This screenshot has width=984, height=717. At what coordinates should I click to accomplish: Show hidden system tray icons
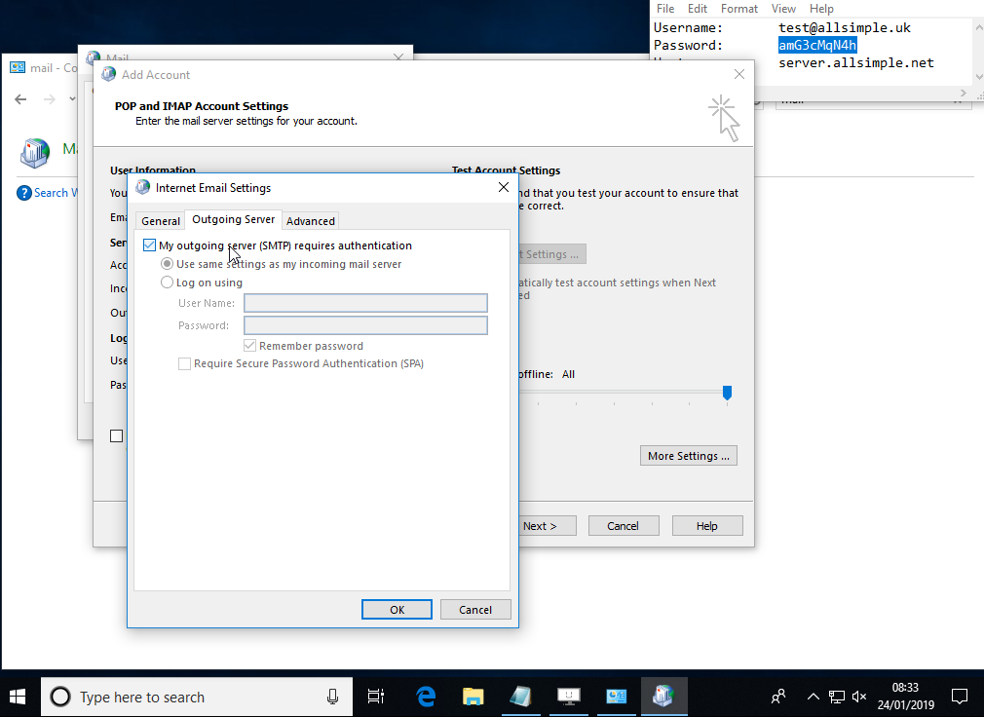tap(814, 697)
